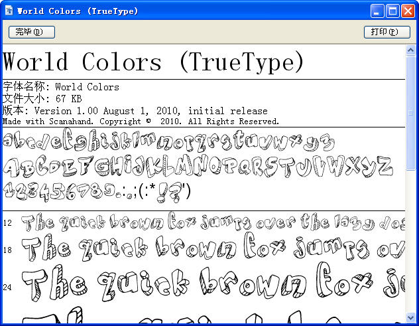
Task: Click the numbers and punctuation sample row
Action: tap(97, 191)
